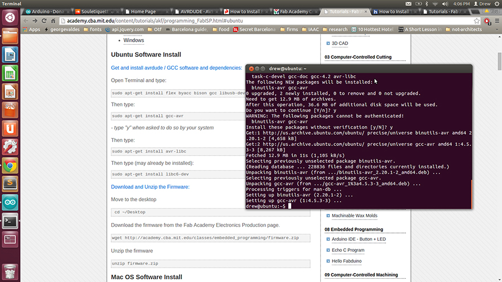Image resolution: width=502 pixels, height=282 pixels.
Task: Follow the Windows link in list
Action: (x=133, y=40)
